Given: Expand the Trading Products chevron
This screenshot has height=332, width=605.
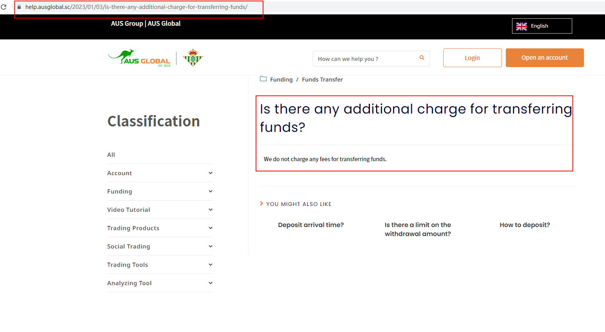Looking at the screenshot, I should tap(211, 228).
